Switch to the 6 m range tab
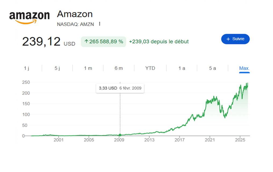 (x=118, y=68)
